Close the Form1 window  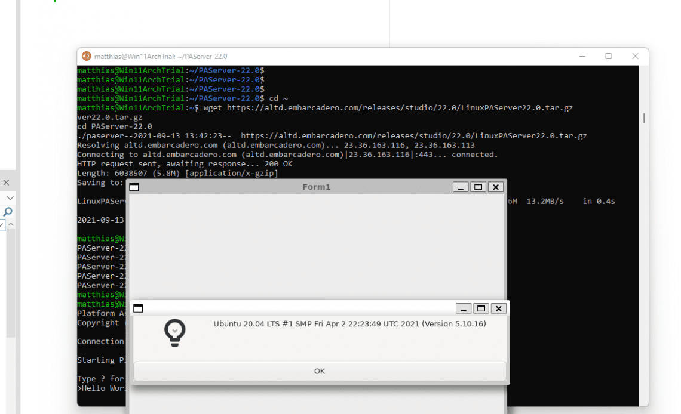click(496, 187)
